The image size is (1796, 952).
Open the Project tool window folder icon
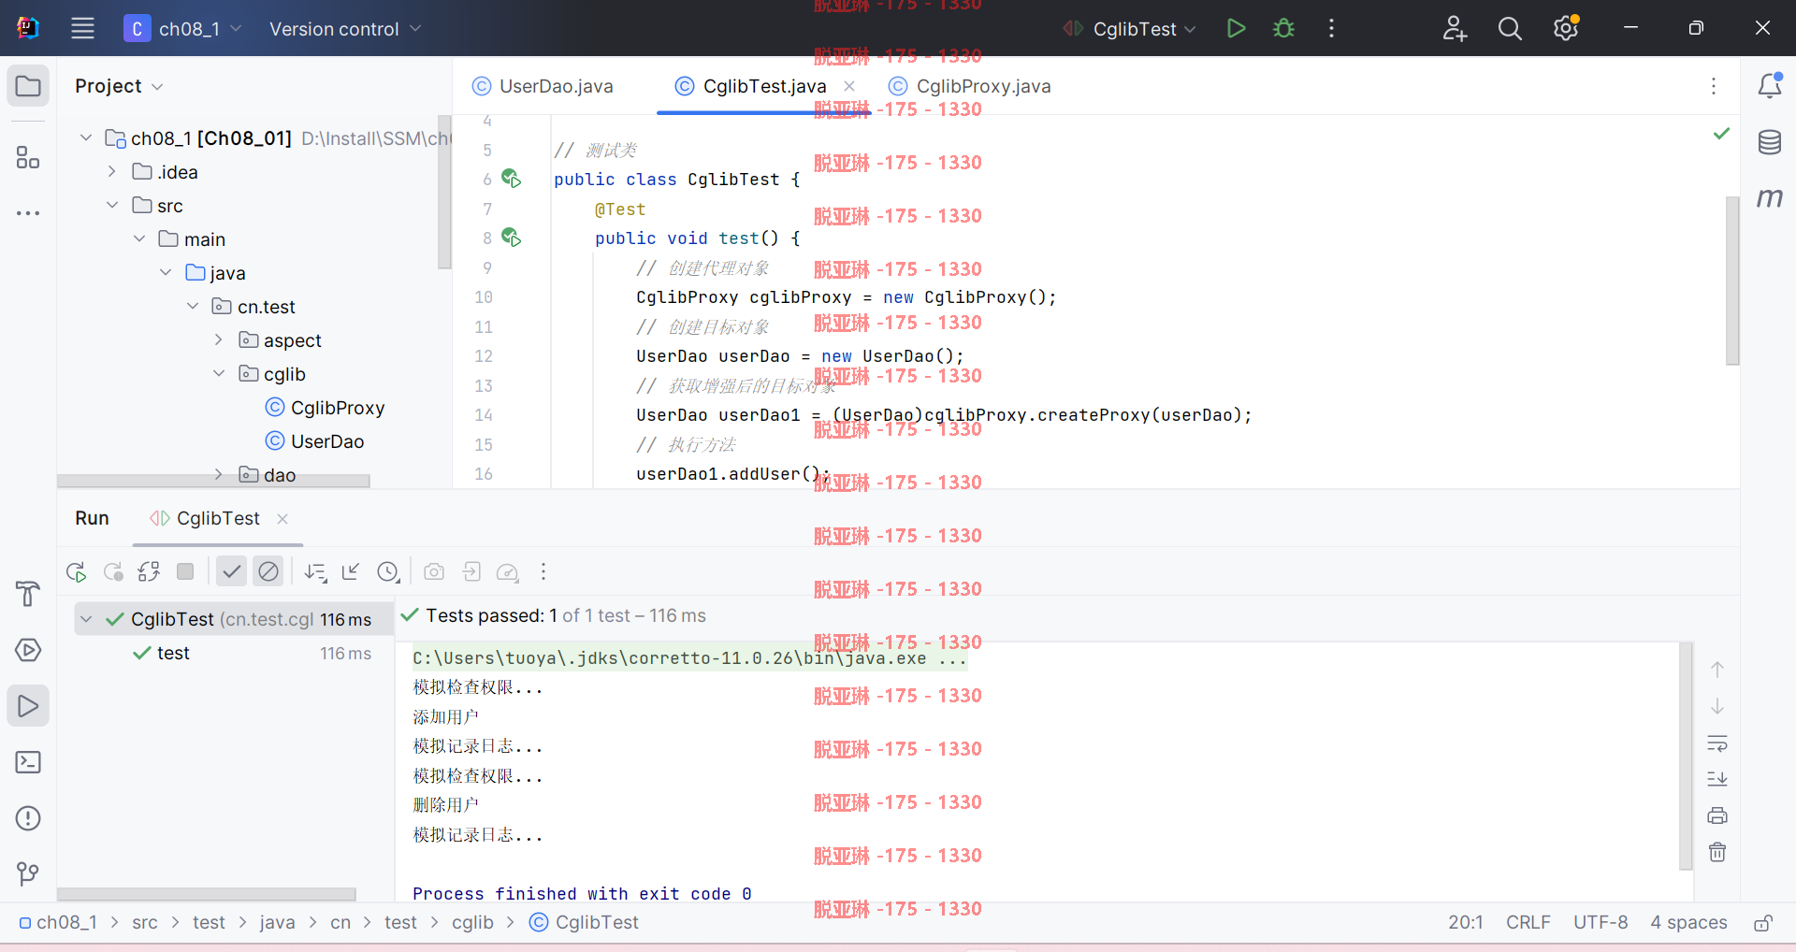pos(28,86)
